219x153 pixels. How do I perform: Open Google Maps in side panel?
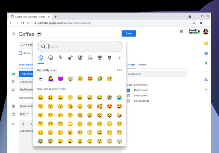pyautogui.click(x=206, y=63)
